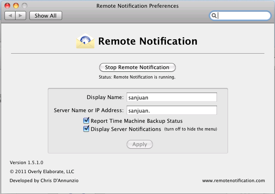275x194 pixels.
Task: Click the 'Remote Notification' heading
Action: pyautogui.click(x=148, y=41)
